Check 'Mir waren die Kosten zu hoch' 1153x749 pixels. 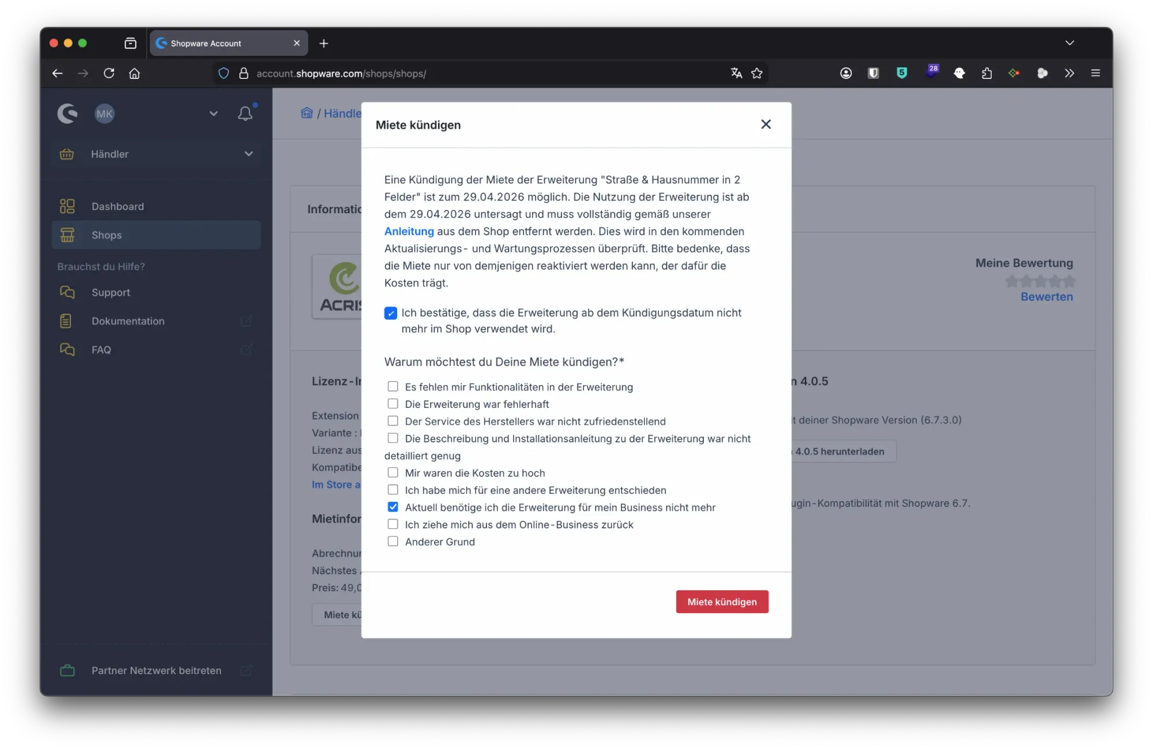point(393,472)
